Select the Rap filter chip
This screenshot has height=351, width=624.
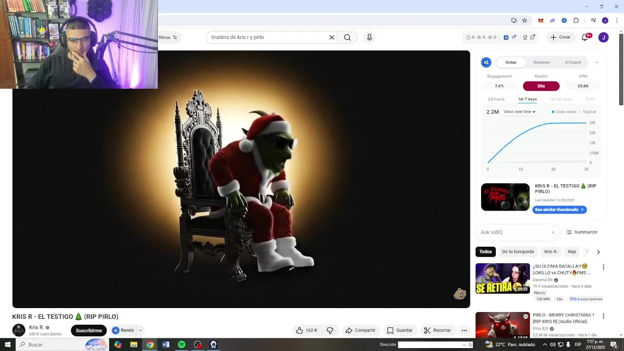point(572,252)
